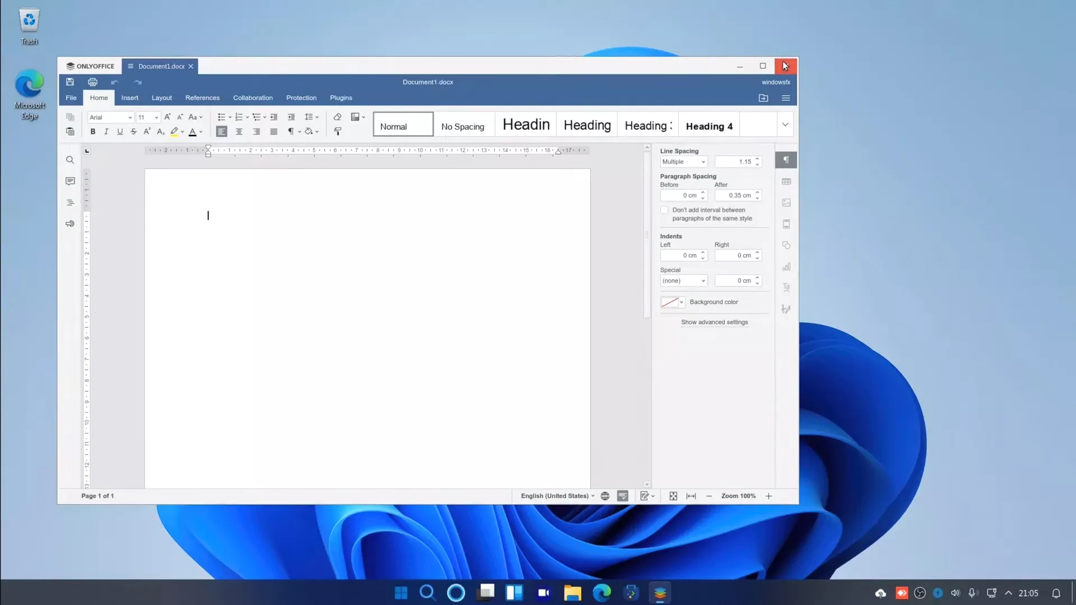Open the Line Spacing type dropdown showing Multiple
This screenshot has width=1076, height=605.
684,162
